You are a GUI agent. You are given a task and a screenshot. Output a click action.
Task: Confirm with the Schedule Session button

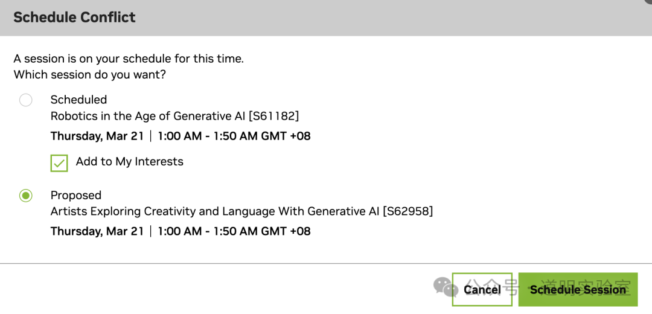[x=578, y=290]
